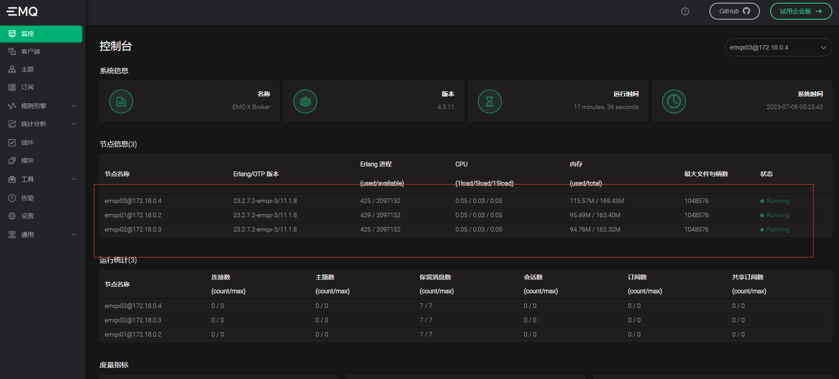
Task: Click the GitHub octocat icon
Action: tap(746, 11)
